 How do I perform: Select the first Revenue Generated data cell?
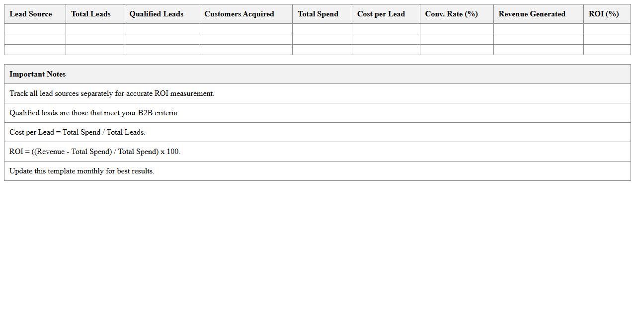(538, 29)
